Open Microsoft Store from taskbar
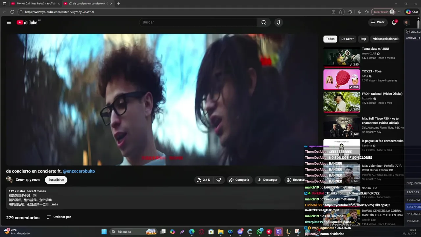 (x=211, y=232)
